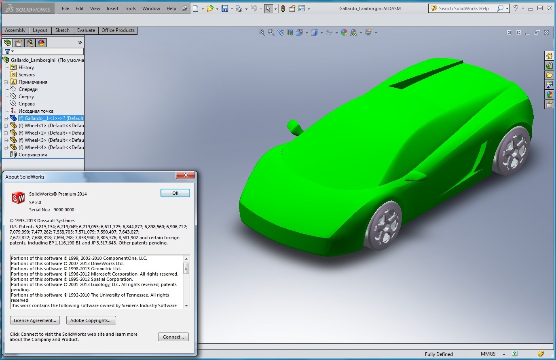Screen dimensions: 556x360
Task: Open File Properties icon in top toolbar
Action: coord(292,8)
